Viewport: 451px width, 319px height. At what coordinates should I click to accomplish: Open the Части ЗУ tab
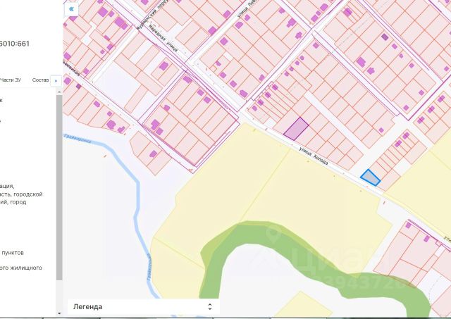coord(11,80)
